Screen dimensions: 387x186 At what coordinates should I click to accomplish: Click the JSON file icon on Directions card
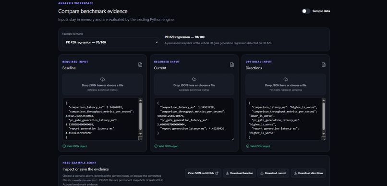323,65
